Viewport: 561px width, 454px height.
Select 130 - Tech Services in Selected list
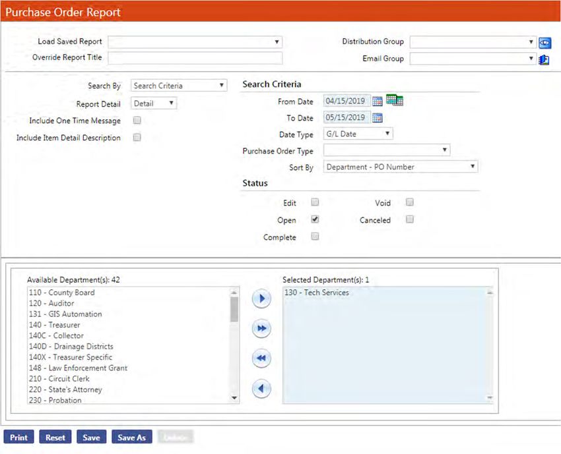click(x=316, y=293)
